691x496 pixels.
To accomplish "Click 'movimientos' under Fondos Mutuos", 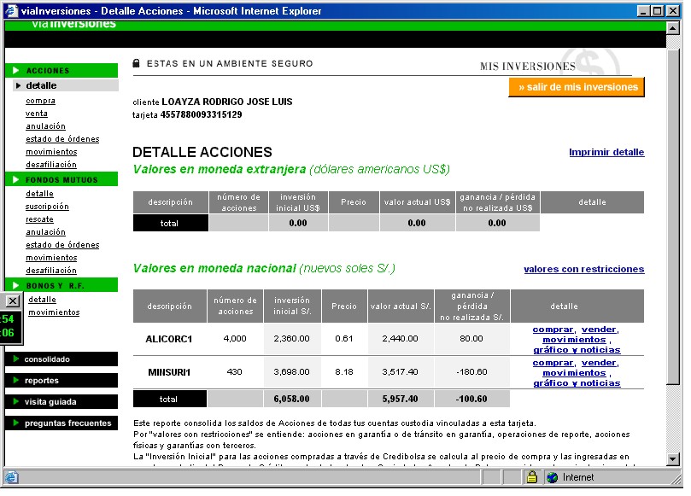I will (x=51, y=257).
